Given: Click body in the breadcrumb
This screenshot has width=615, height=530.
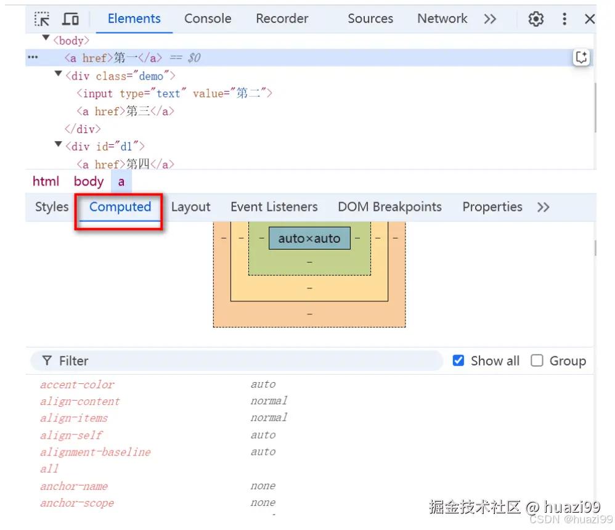Looking at the screenshot, I should pyautogui.click(x=89, y=181).
